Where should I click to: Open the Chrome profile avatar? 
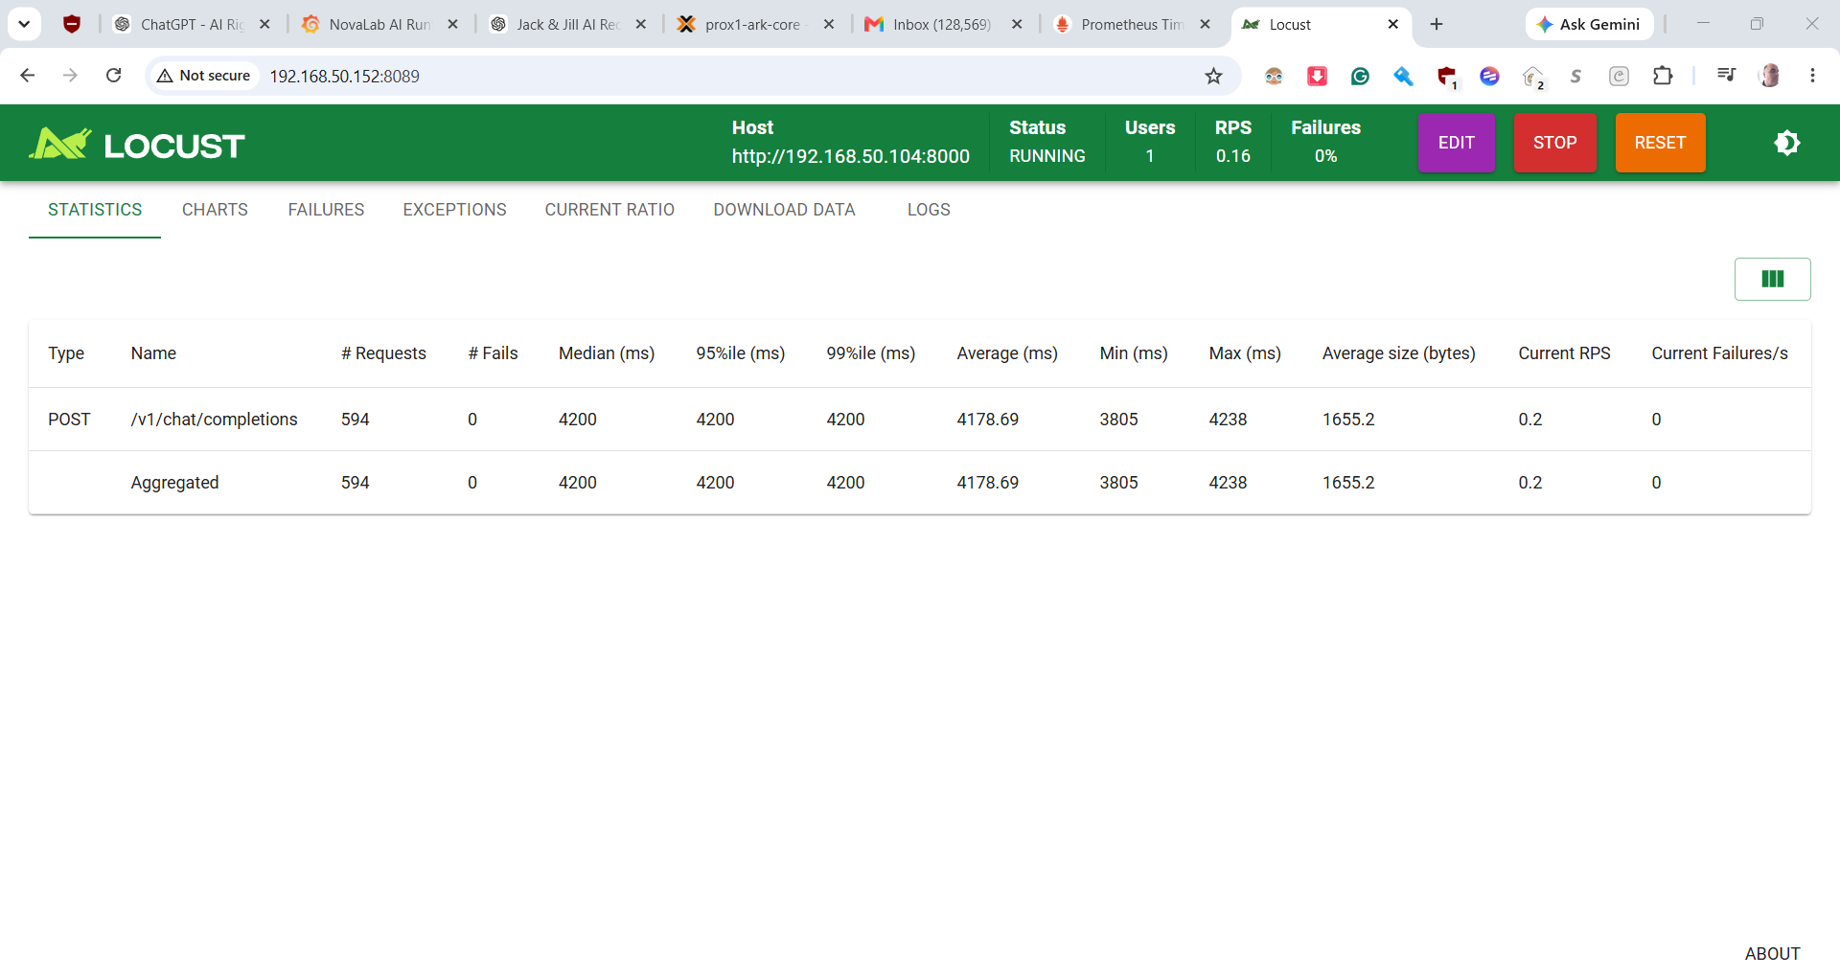tap(1769, 76)
